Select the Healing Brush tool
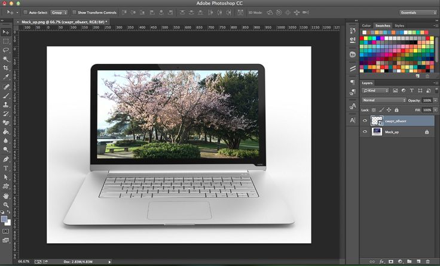 pos(5,87)
